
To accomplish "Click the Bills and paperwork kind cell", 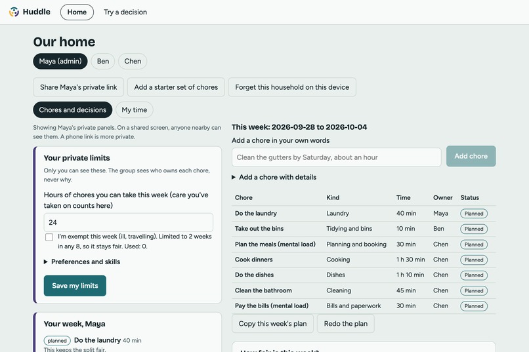I will coord(354,306).
